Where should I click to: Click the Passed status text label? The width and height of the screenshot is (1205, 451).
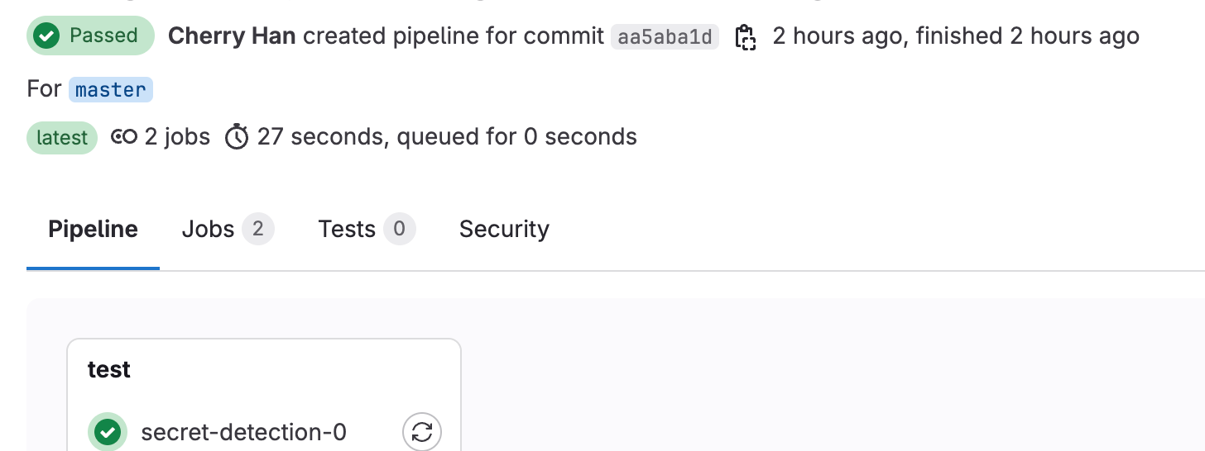click(103, 36)
